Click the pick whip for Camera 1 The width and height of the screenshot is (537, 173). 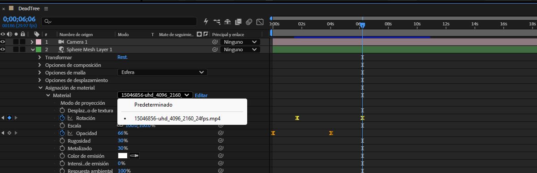215,42
